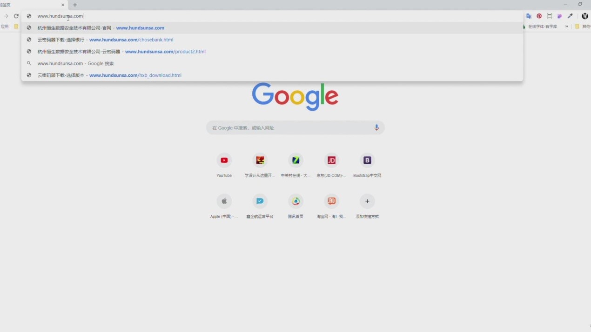Click the screenshot capture extension icon
Screen dimensions: 591x332
tap(550, 16)
